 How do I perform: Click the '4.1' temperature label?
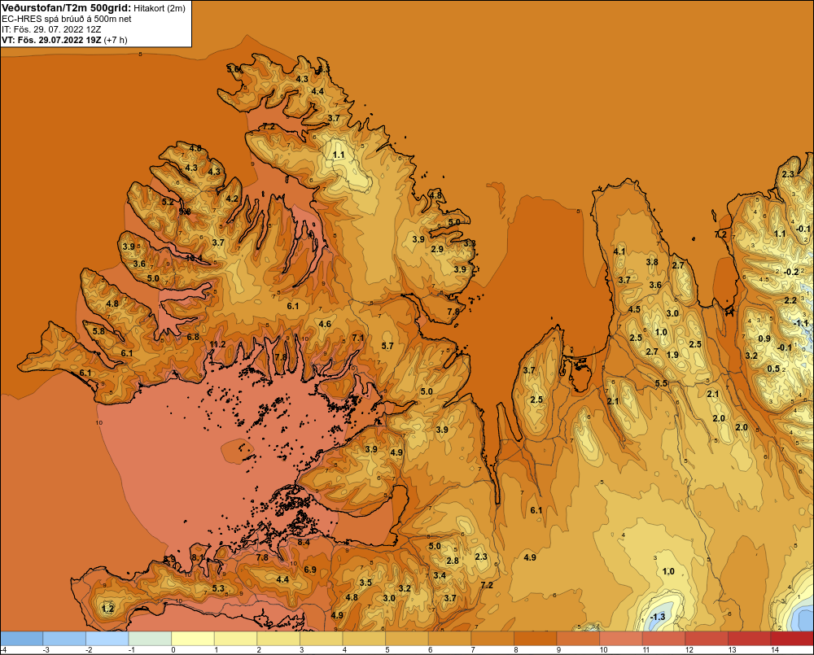tap(619, 251)
